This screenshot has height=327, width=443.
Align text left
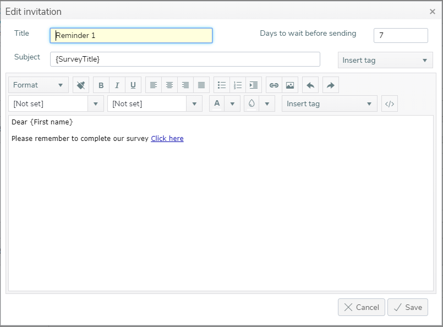154,85
